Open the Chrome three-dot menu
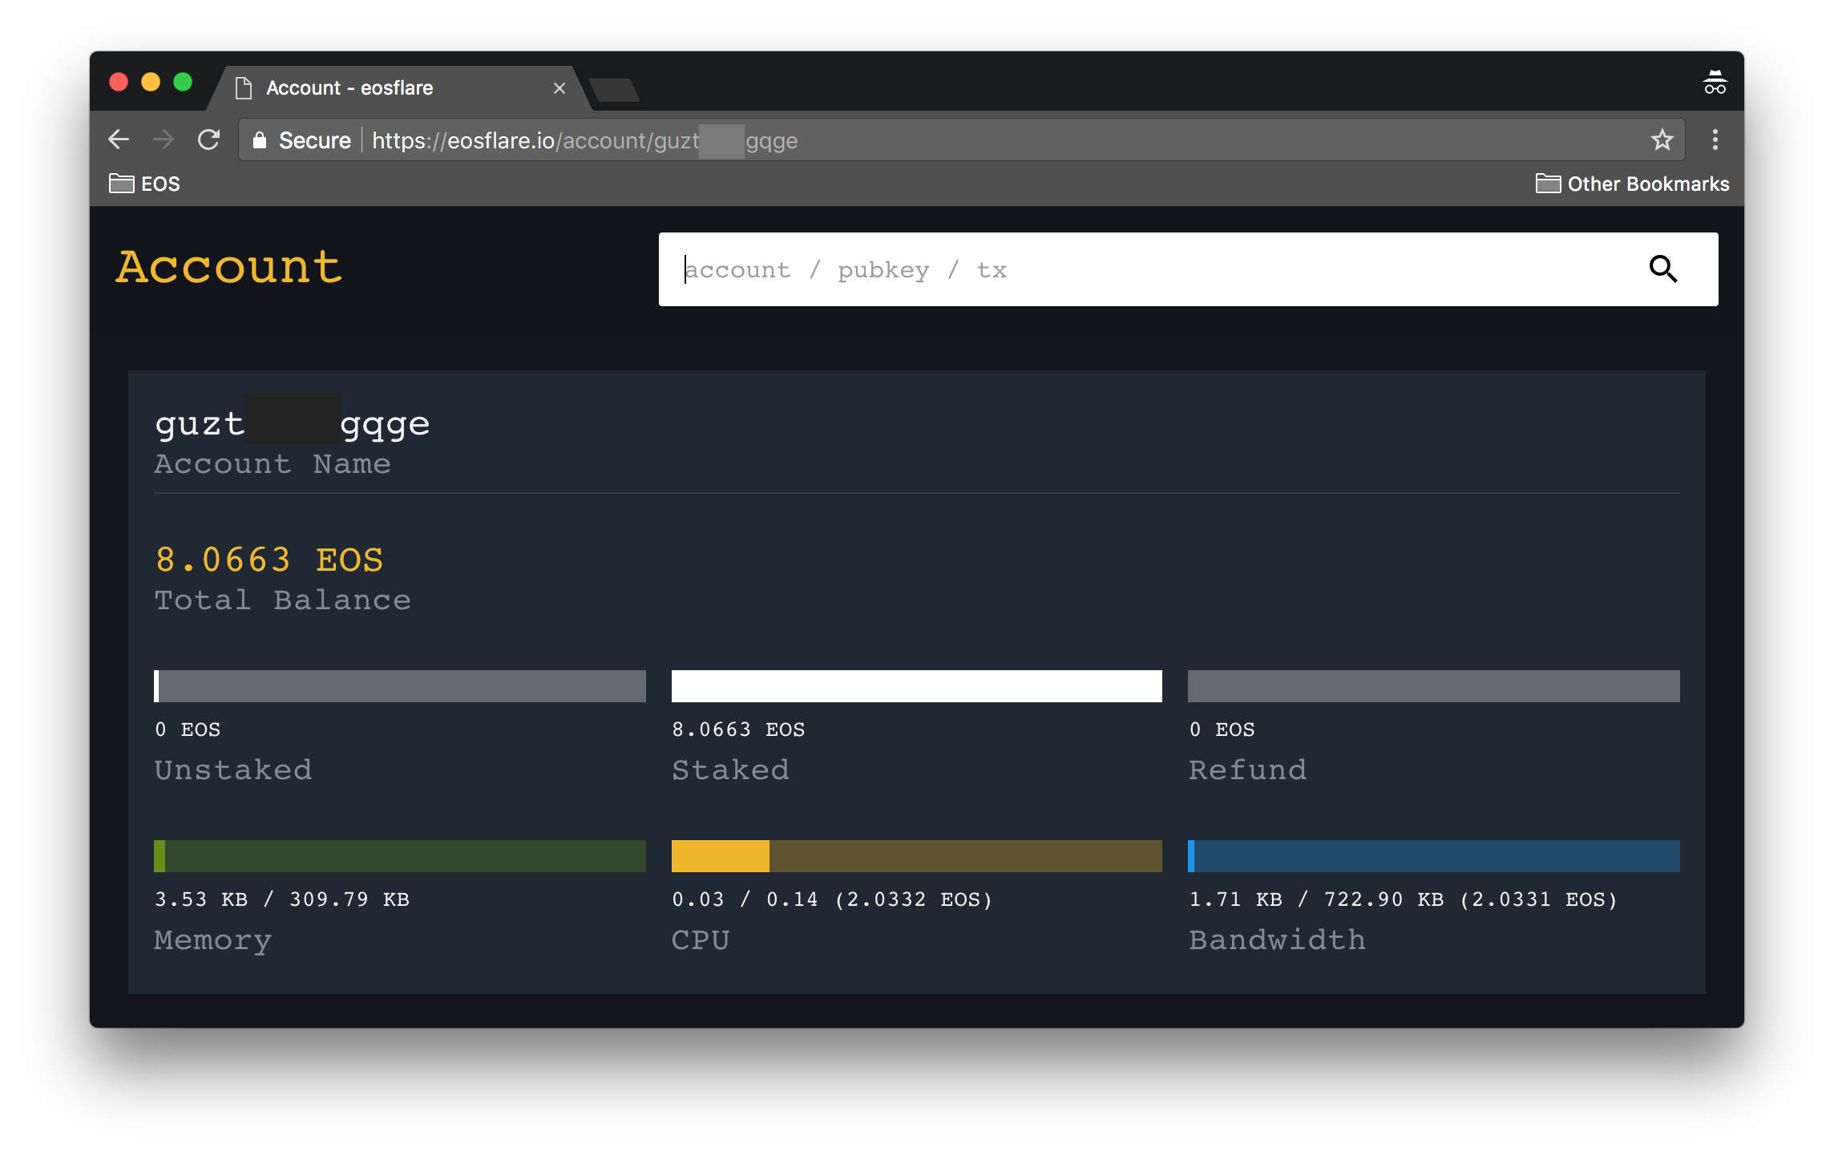 [x=1715, y=140]
